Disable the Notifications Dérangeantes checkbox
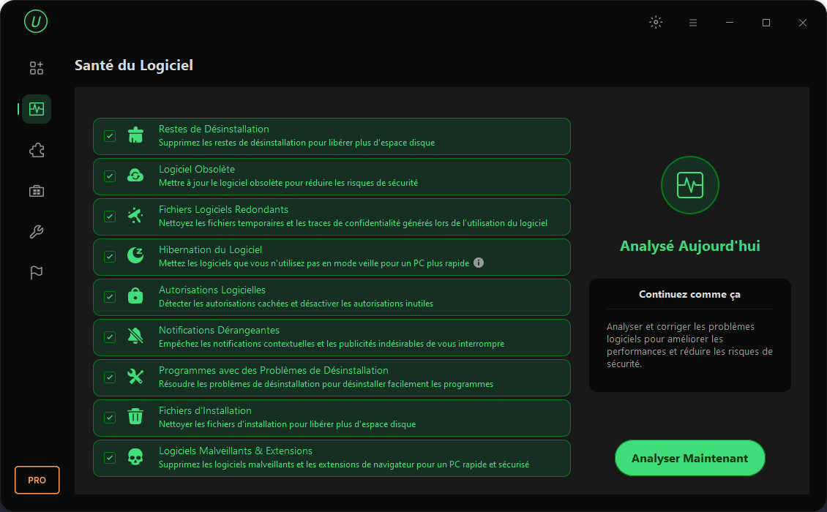 (110, 337)
